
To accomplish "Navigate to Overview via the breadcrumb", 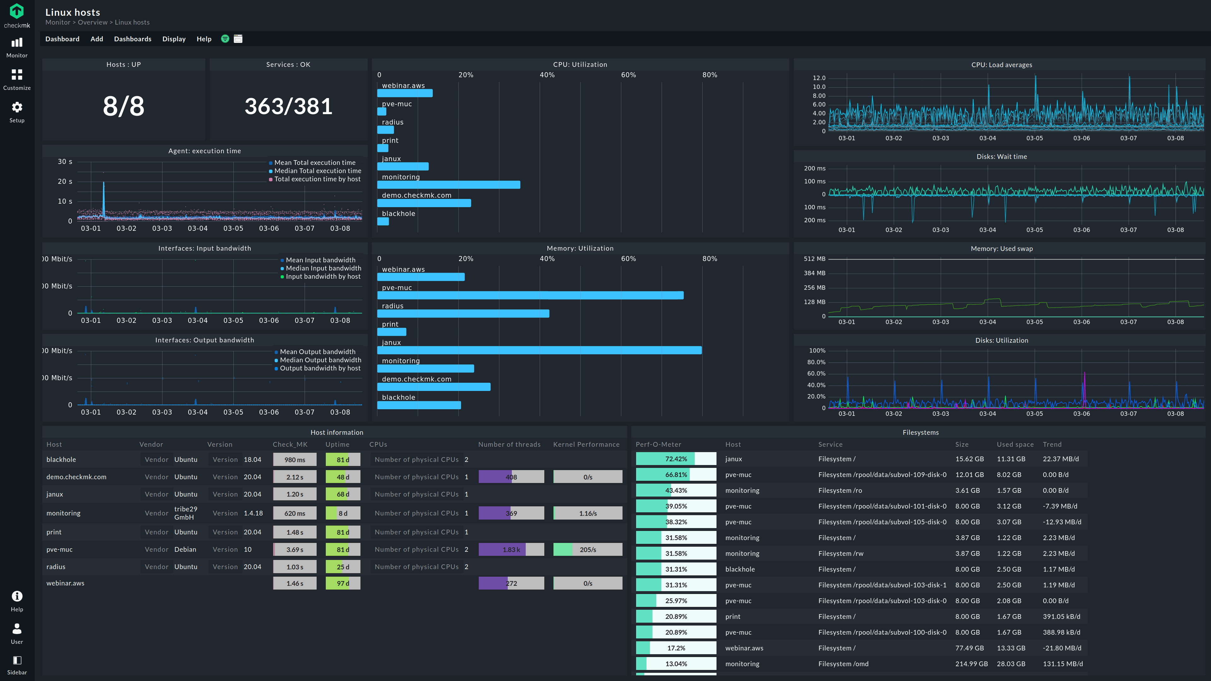I will click(92, 22).
